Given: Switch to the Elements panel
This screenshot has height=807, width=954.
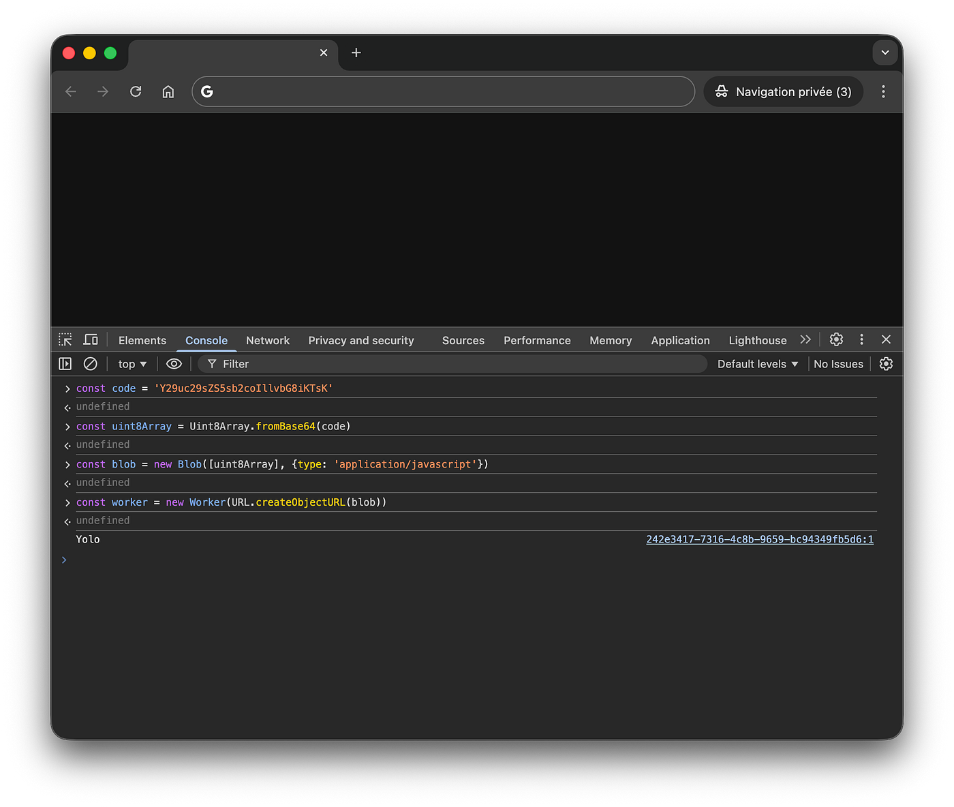Looking at the screenshot, I should 142,340.
